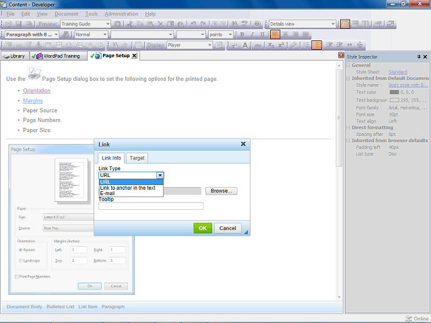This screenshot has height=323, width=431.
Task: Click the insert link chain icon
Action: [18, 45]
